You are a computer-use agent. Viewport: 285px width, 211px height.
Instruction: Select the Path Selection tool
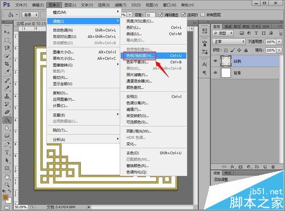[7, 161]
